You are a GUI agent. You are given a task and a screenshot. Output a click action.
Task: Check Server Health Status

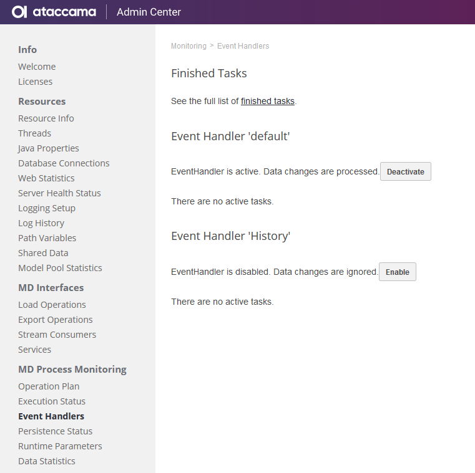tap(59, 193)
